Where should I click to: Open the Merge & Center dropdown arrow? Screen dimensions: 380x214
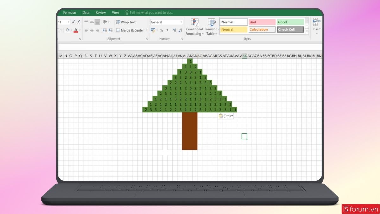147,30
